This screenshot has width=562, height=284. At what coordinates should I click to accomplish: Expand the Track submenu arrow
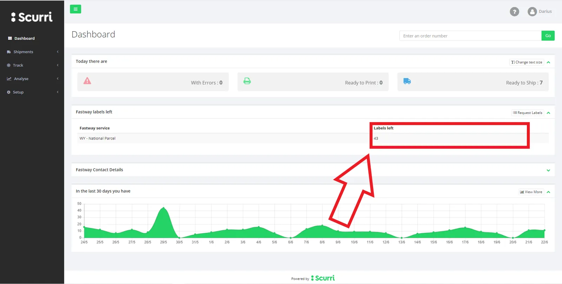(58, 65)
